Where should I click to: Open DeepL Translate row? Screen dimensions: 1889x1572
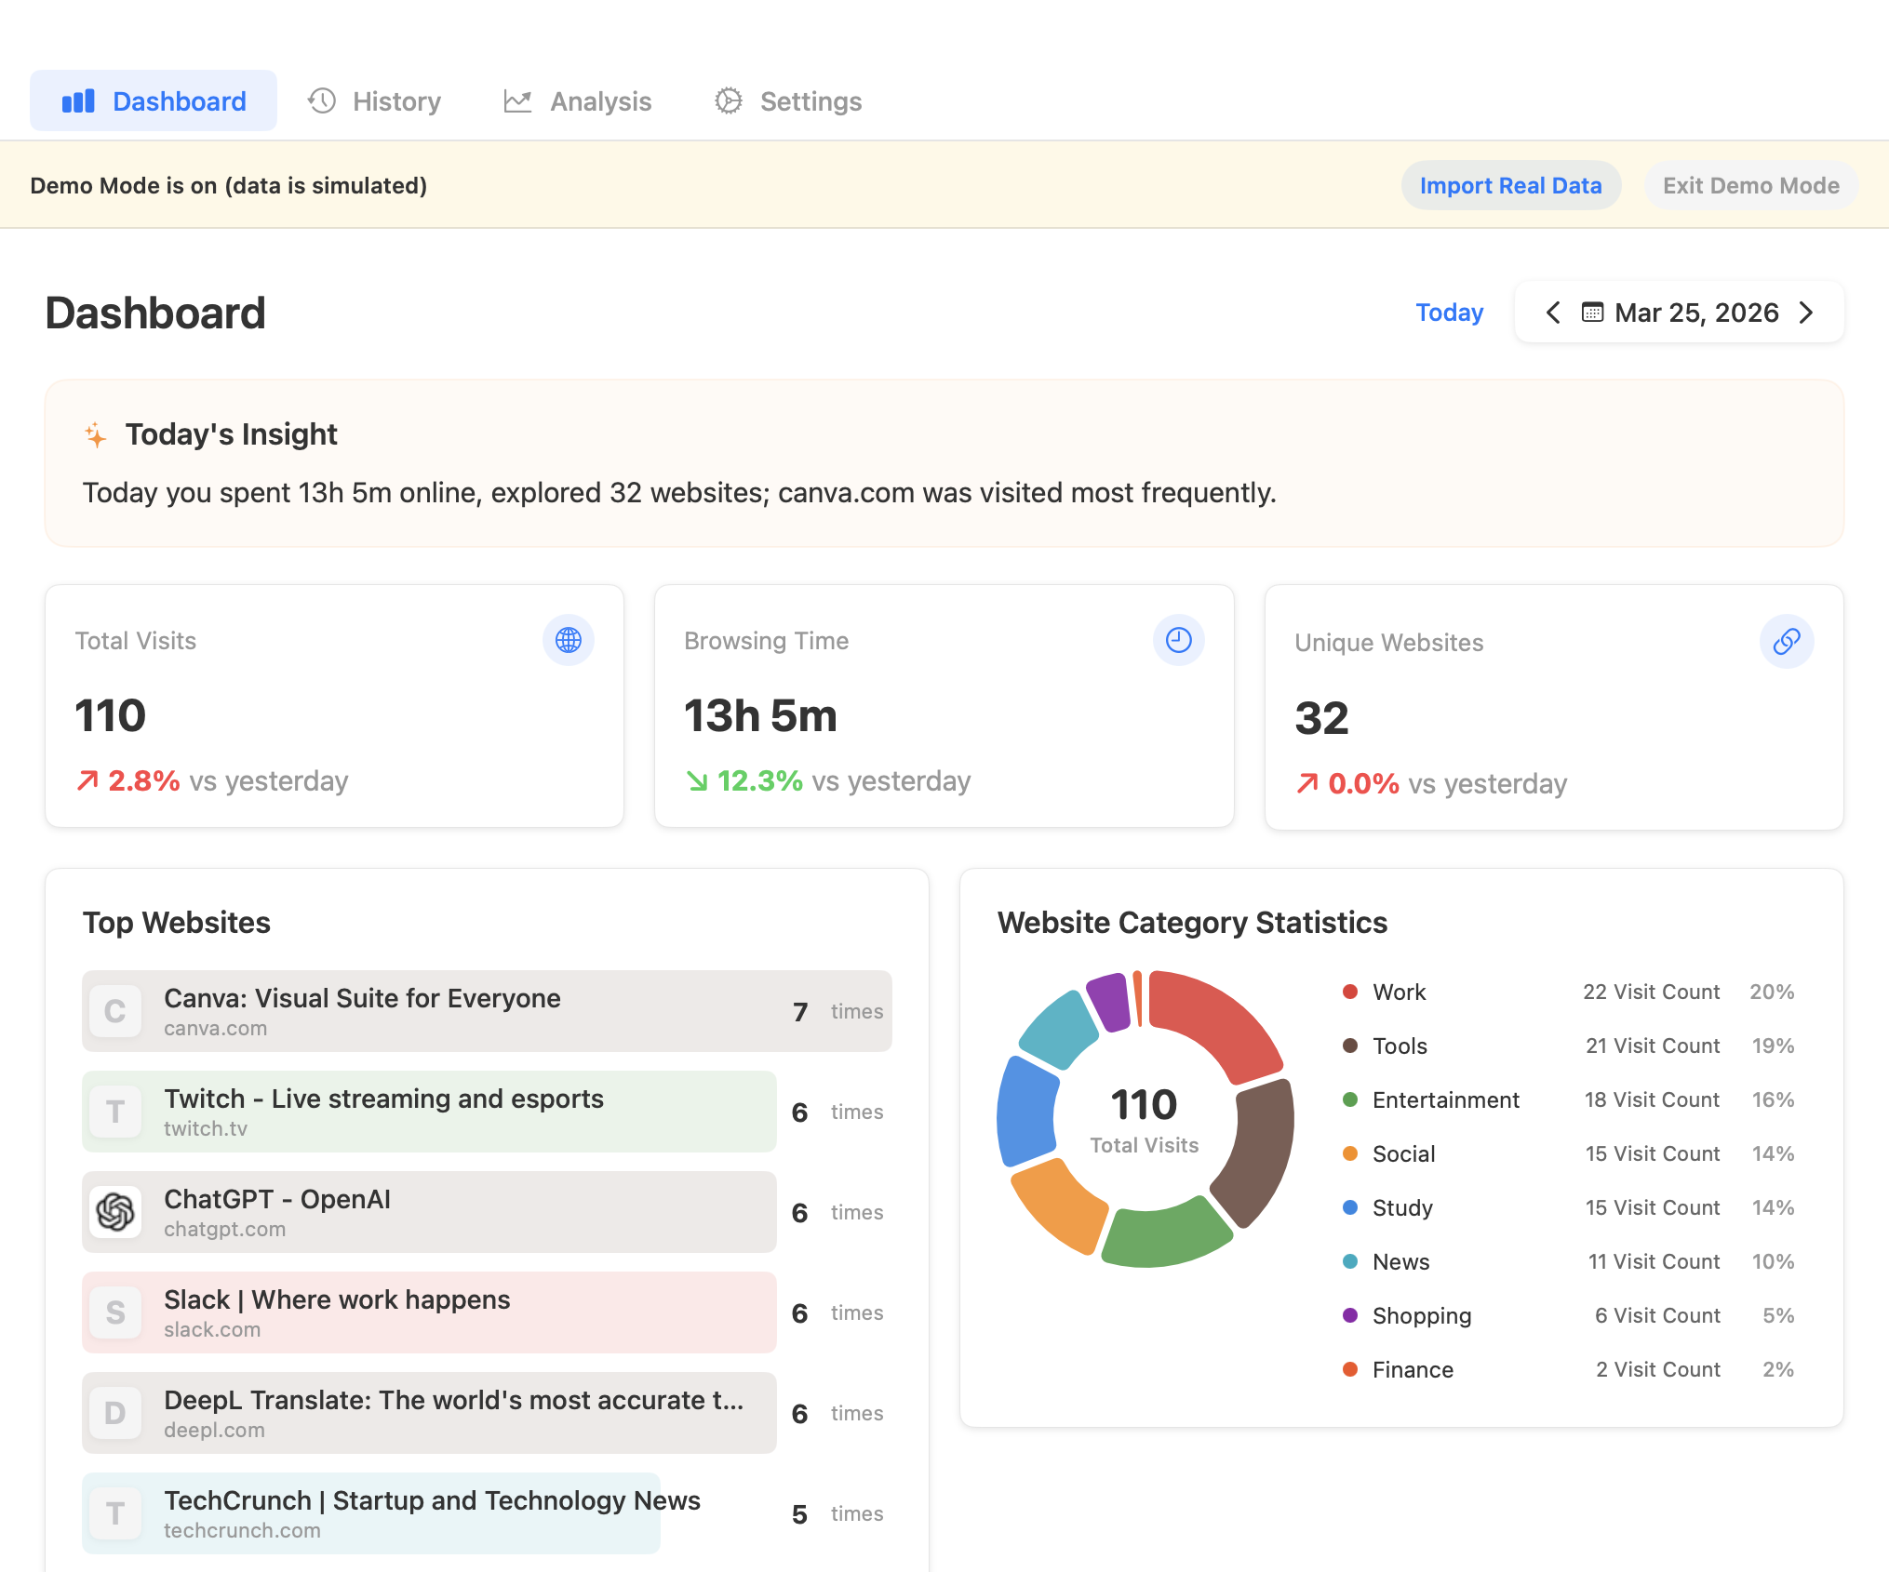pos(487,1413)
